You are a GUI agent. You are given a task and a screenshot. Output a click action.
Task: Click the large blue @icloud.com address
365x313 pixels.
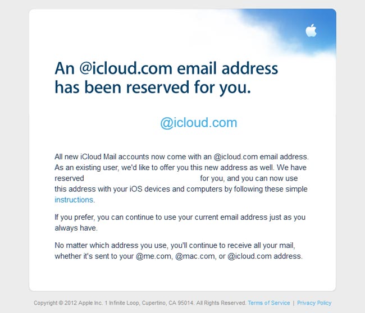199,123
